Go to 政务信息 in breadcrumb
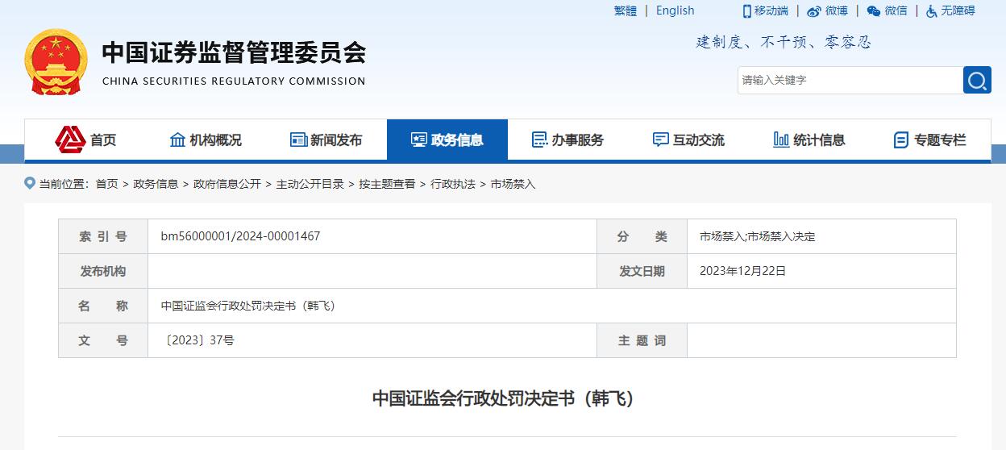The width and height of the screenshot is (1006, 450). click(156, 184)
